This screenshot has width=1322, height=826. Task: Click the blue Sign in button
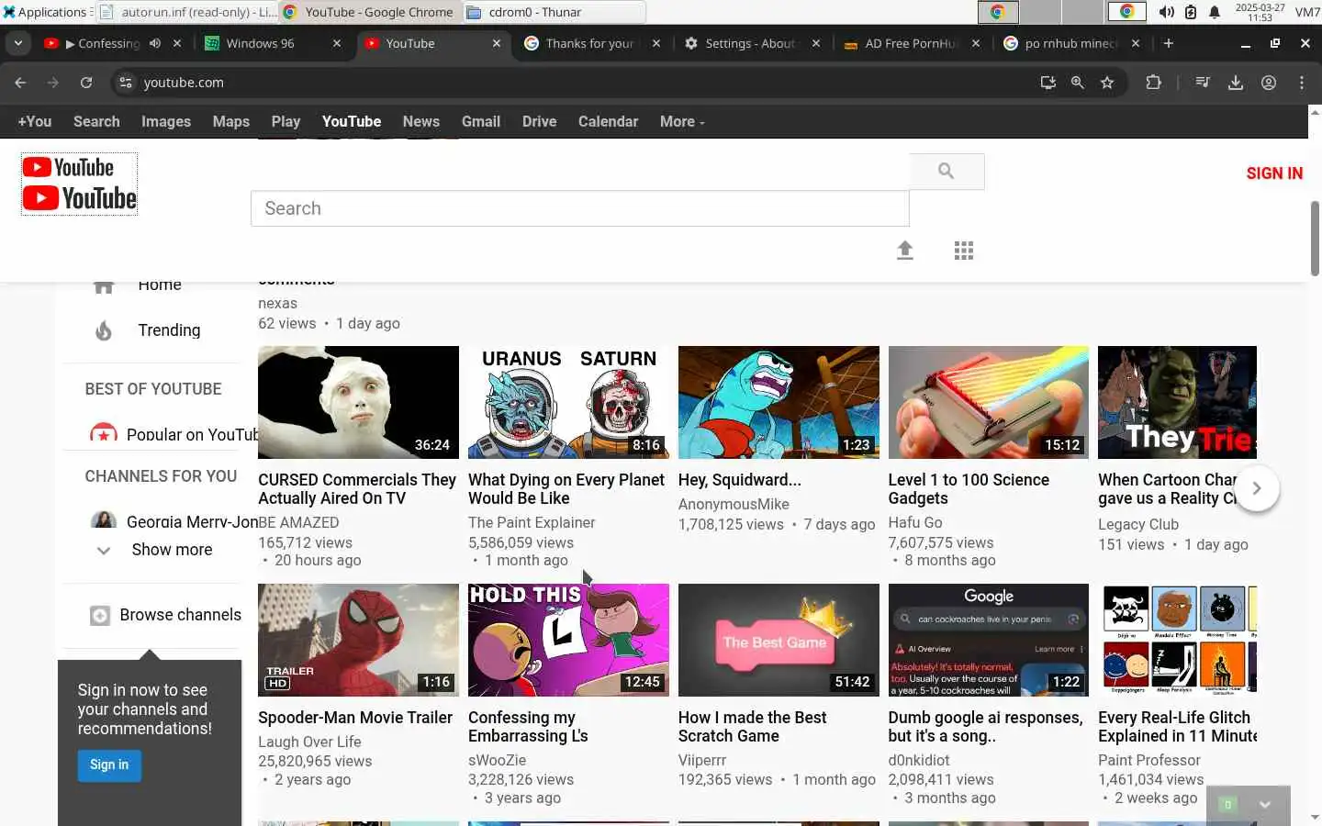[x=109, y=765]
